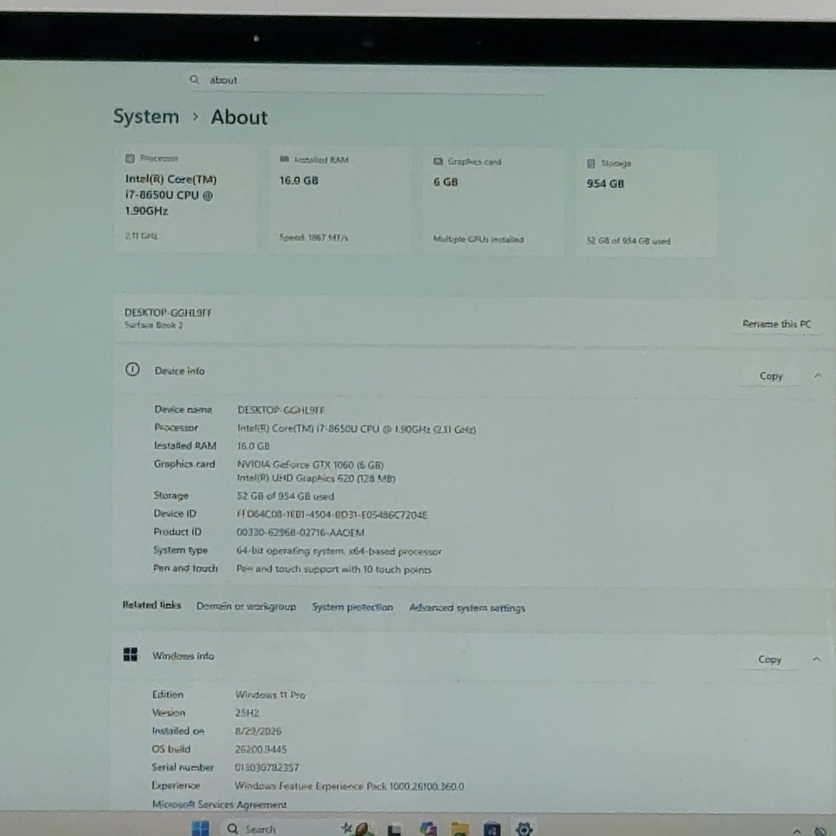Collapse the Device info section
Image resolution: width=836 pixels, height=836 pixels.
pyautogui.click(x=817, y=375)
